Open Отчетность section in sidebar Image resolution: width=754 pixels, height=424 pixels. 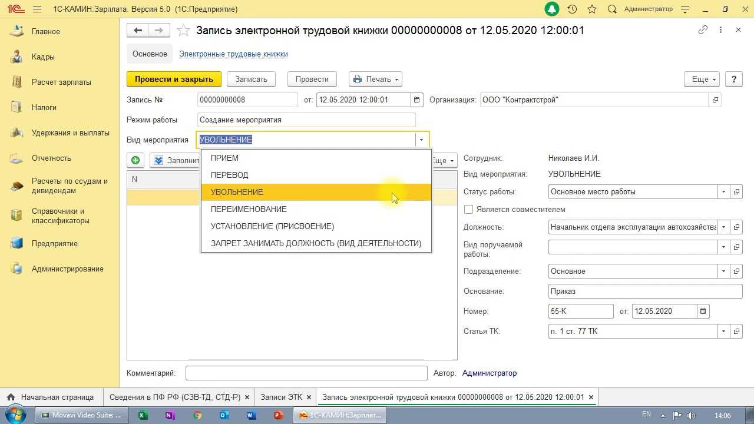pyautogui.click(x=51, y=158)
